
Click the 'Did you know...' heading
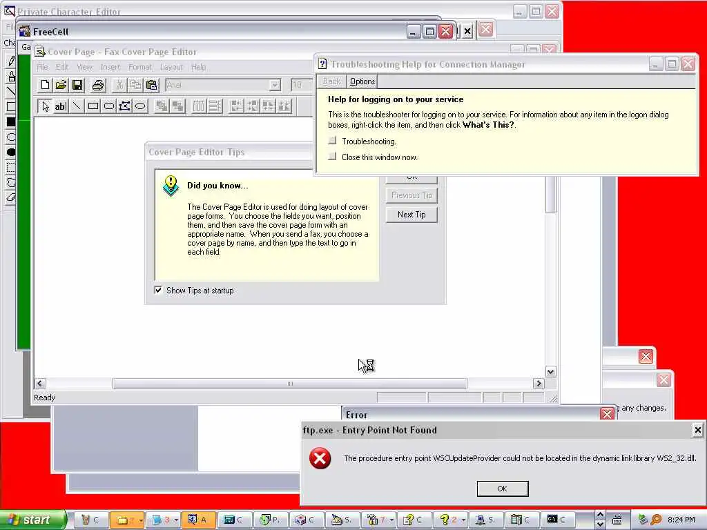pyautogui.click(x=217, y=186)
